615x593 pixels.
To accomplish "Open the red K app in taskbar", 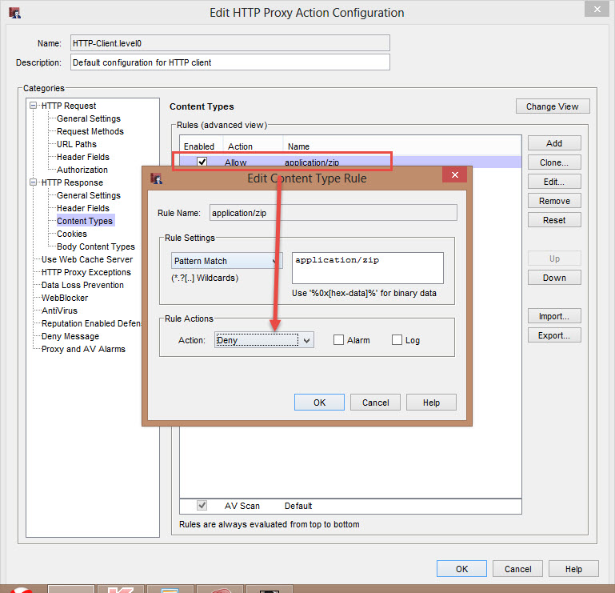I will pos(120,590).
